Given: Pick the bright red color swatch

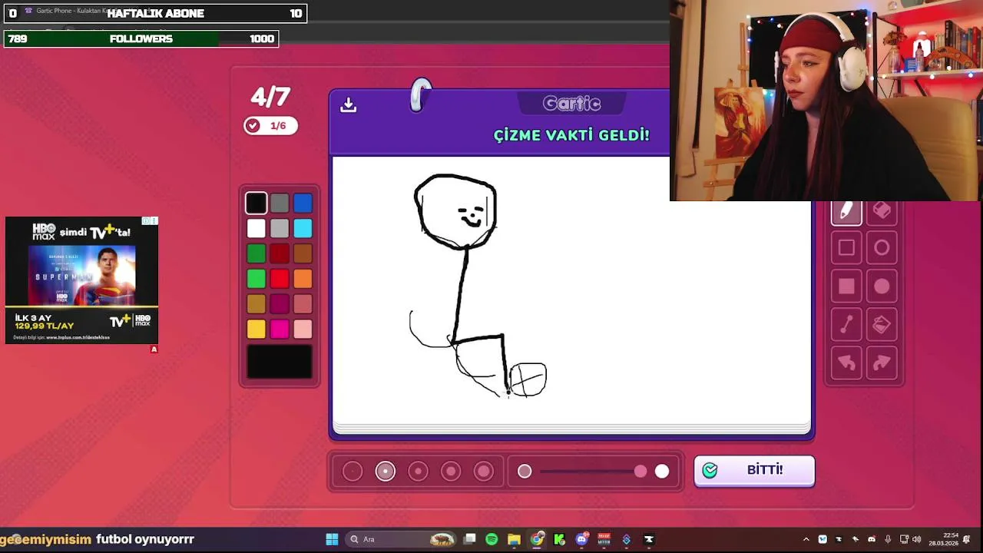Looking at the screenshot, I should (x=280, y=279).
